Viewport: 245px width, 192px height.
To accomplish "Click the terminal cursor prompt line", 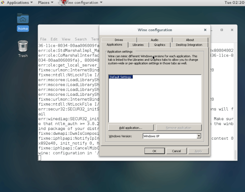I will coord(40,158).
